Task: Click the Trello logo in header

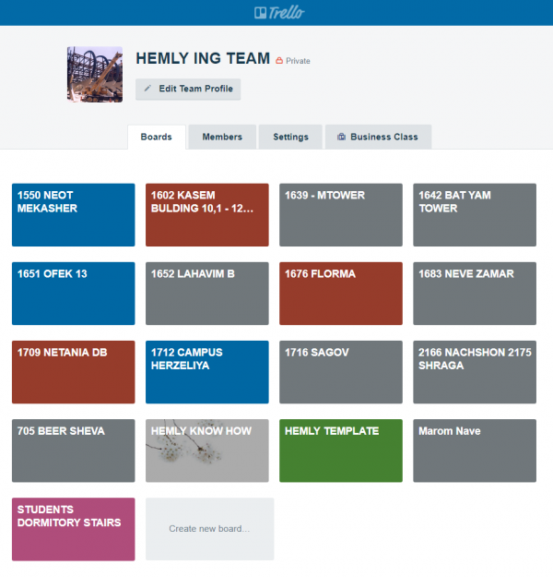Action: tap(278, 13)
